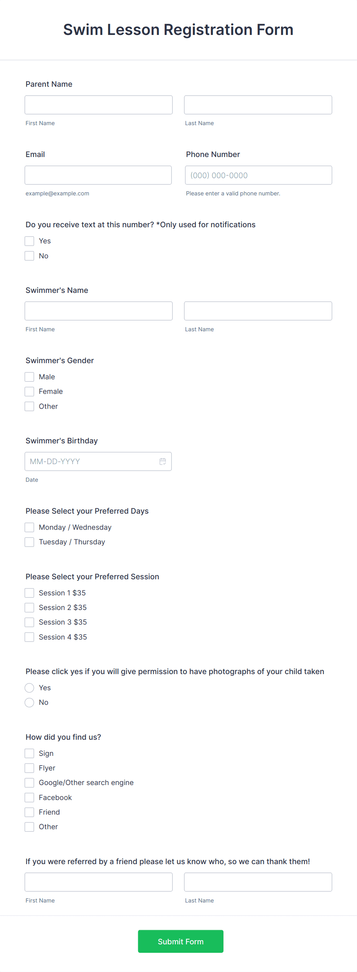Check Session 1 $35 option
The image size is (357, 972).
click(x=29, y=593)
